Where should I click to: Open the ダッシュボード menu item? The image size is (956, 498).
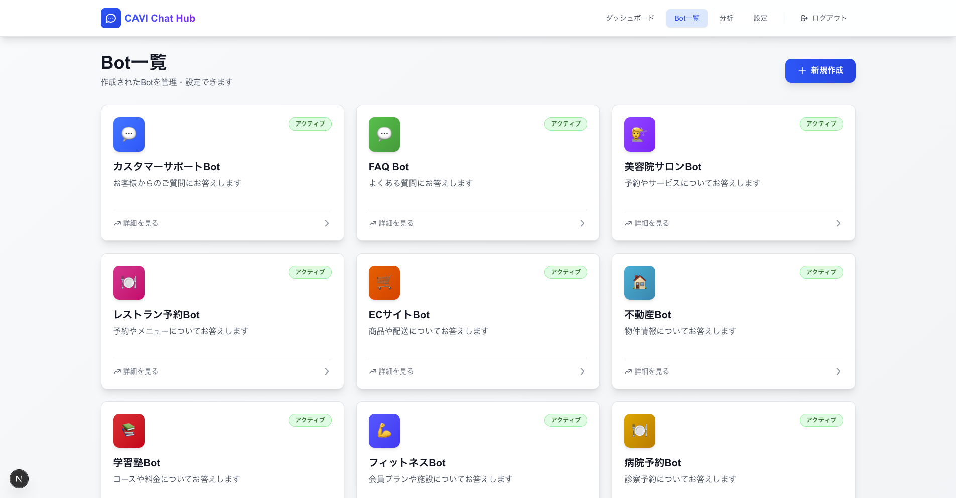click(x=630, y=18)
